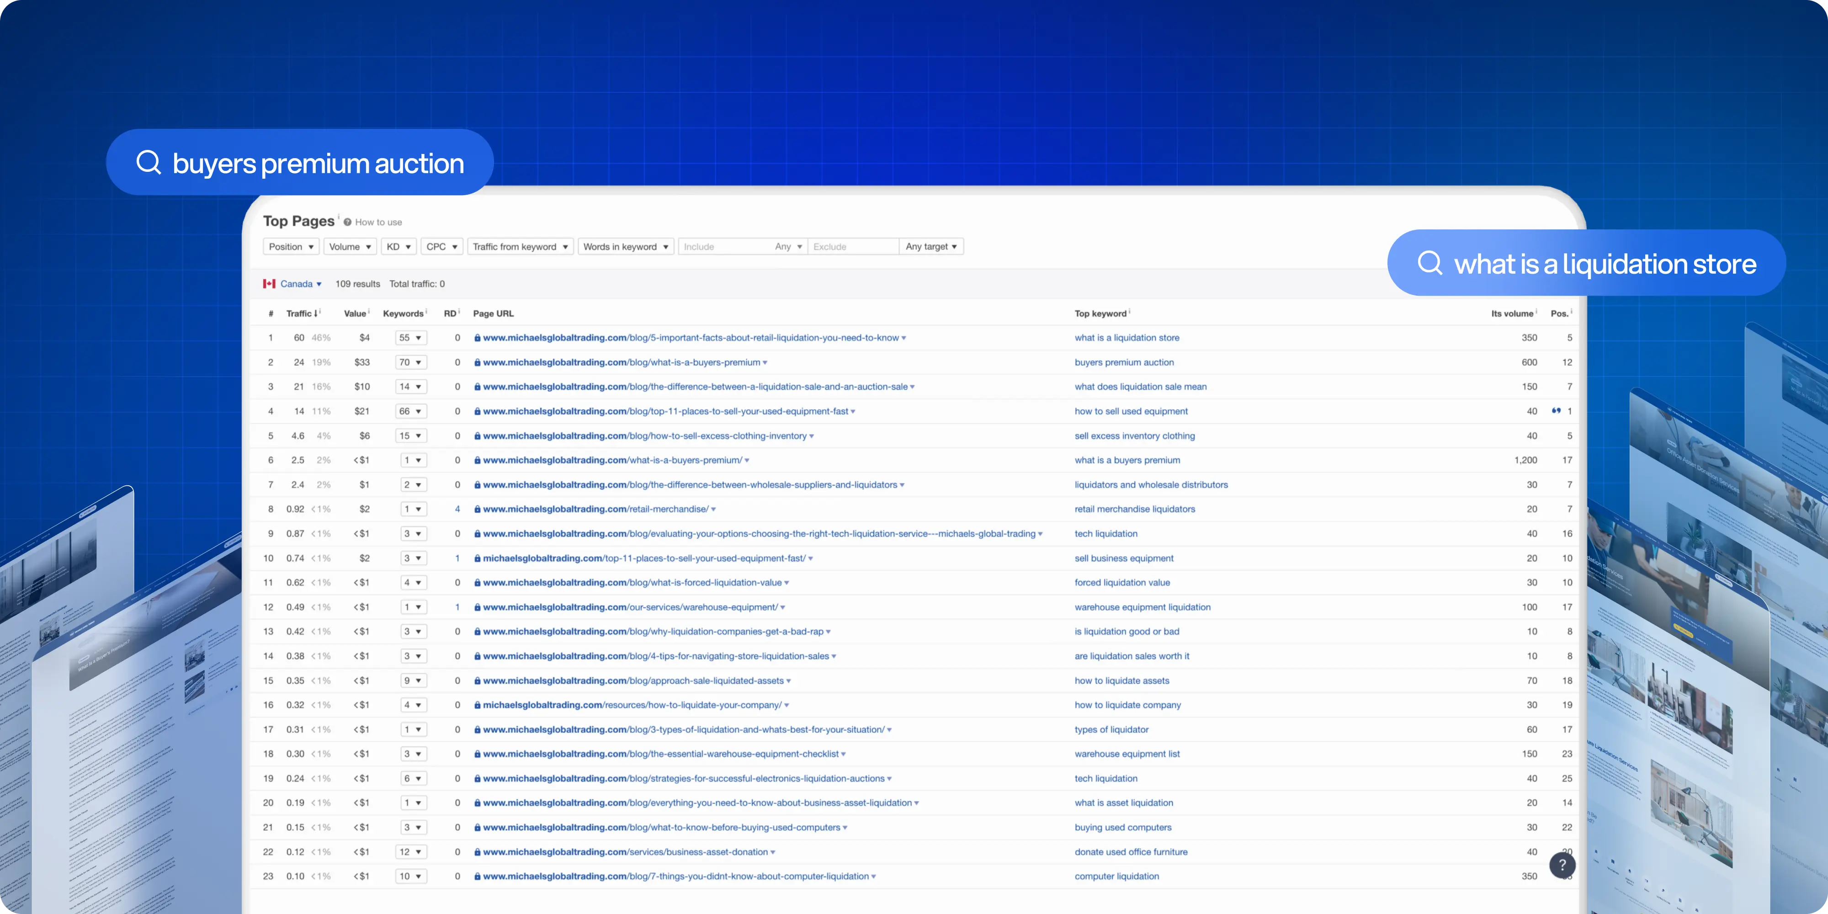Expand caret after what-is-a-buyers-premium blog URL
Viewport: 1828px width, 914px height.
(765, 362)
